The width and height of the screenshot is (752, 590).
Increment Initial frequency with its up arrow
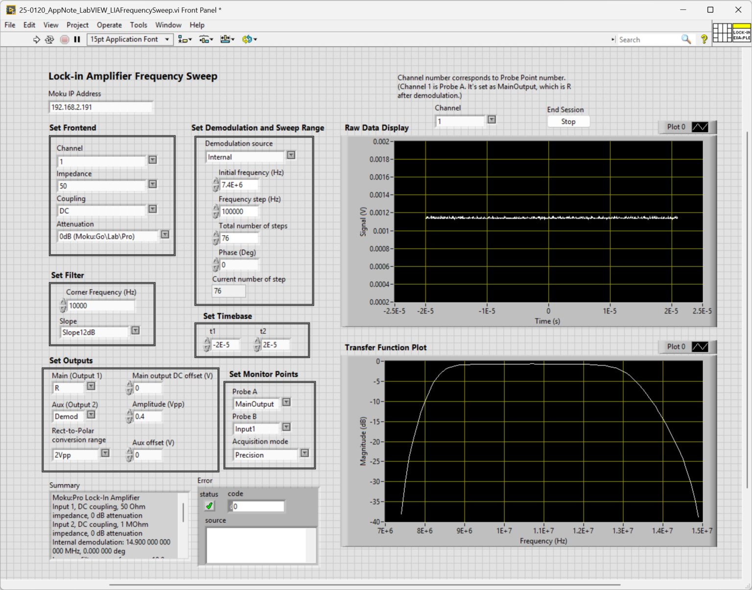[215, 182]
